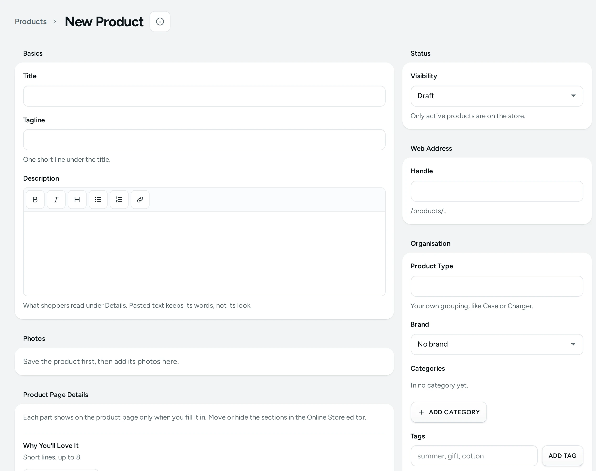Click the Product Page Details section heading
This screenshot has width=596, height=471.
56,395
